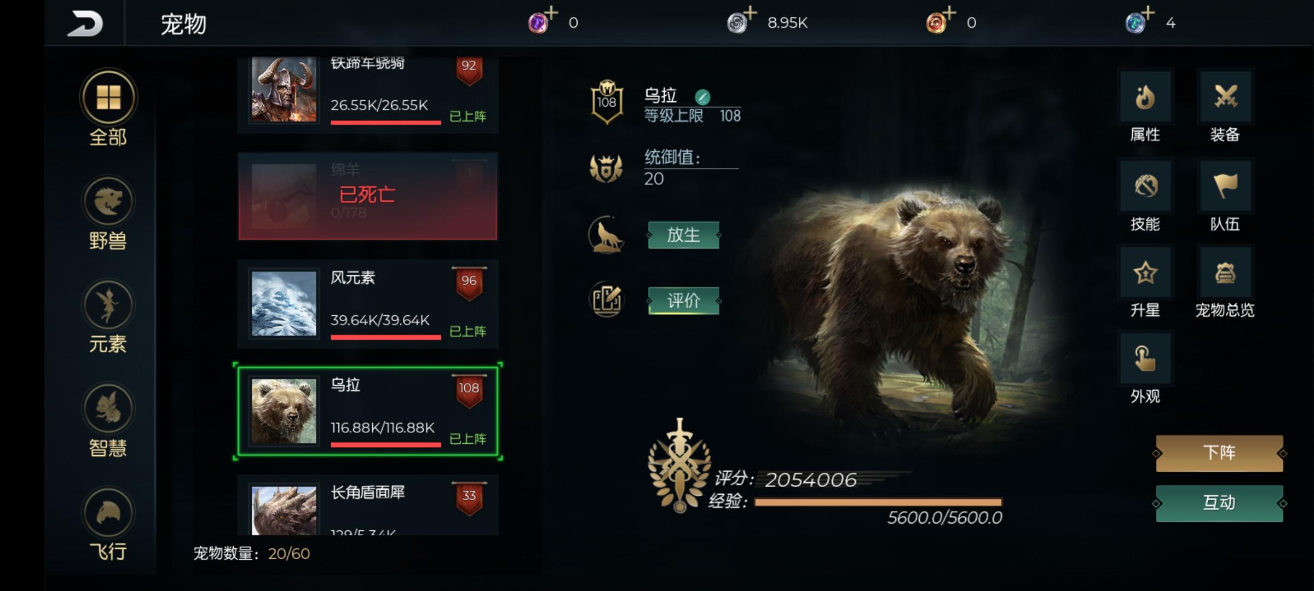Open the 属性 attributes flame icon
1314x591 pixels.
pyautogui.click(x=1145, y=97)
